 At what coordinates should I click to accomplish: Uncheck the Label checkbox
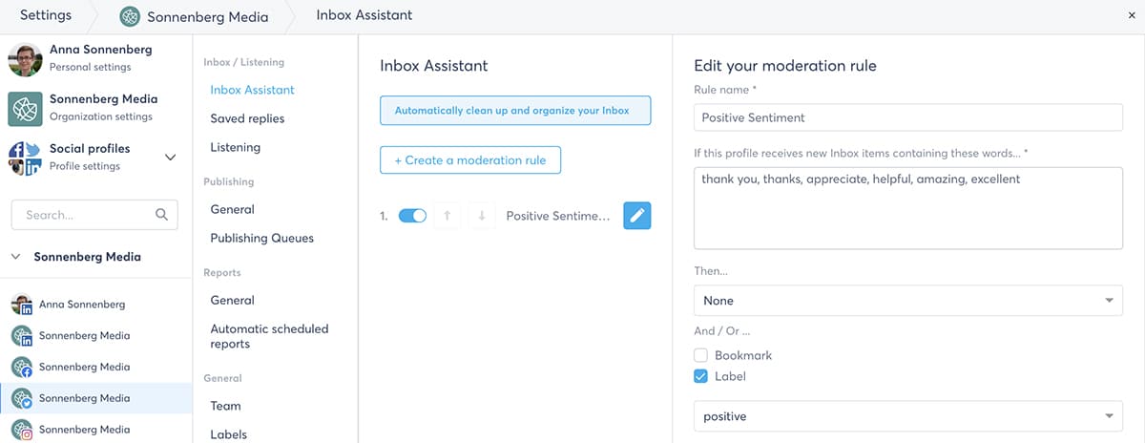pos(702,376)
